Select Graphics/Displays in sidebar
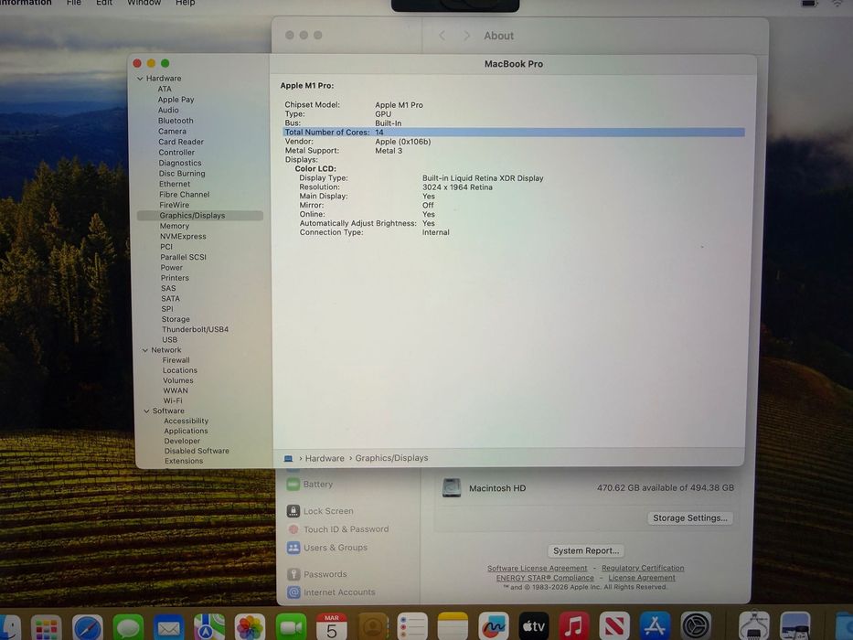This screenshot has height=640, width=853. click(x=200, y=216)
